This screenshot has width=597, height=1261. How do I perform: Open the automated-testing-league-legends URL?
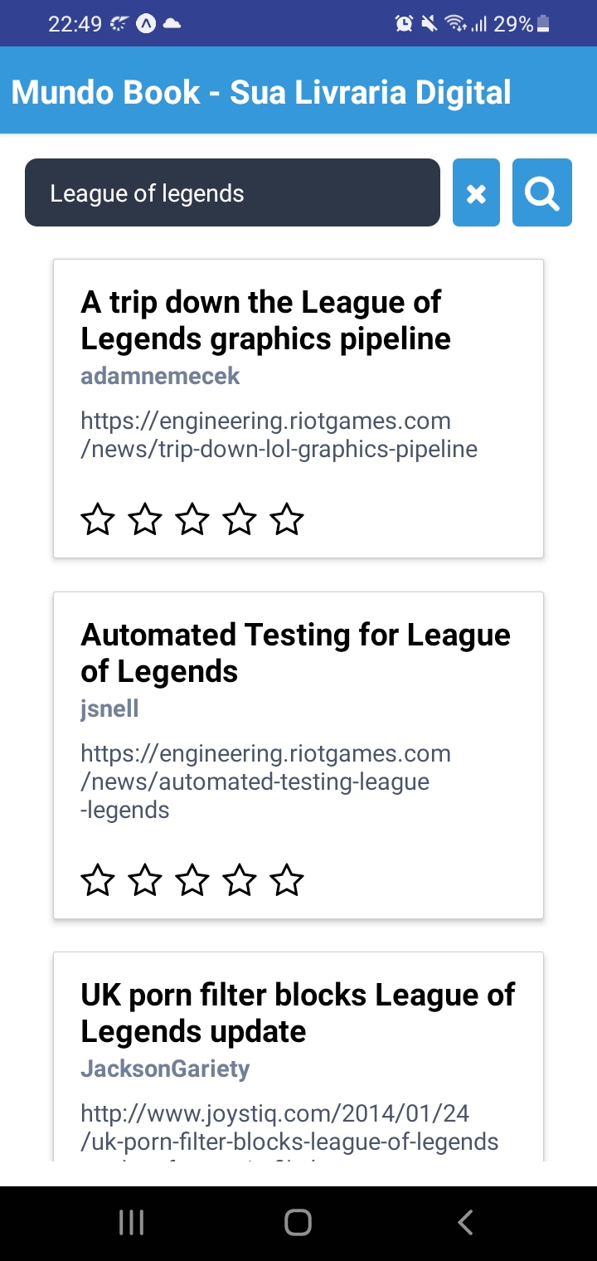[x=265, y=781]
